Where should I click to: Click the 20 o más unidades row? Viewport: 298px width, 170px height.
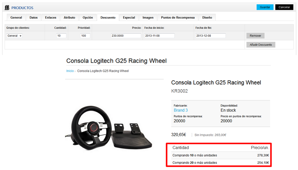pos(221,163)
